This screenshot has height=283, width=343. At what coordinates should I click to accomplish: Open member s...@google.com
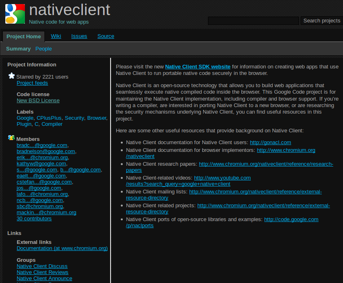(x=37, y=170)
